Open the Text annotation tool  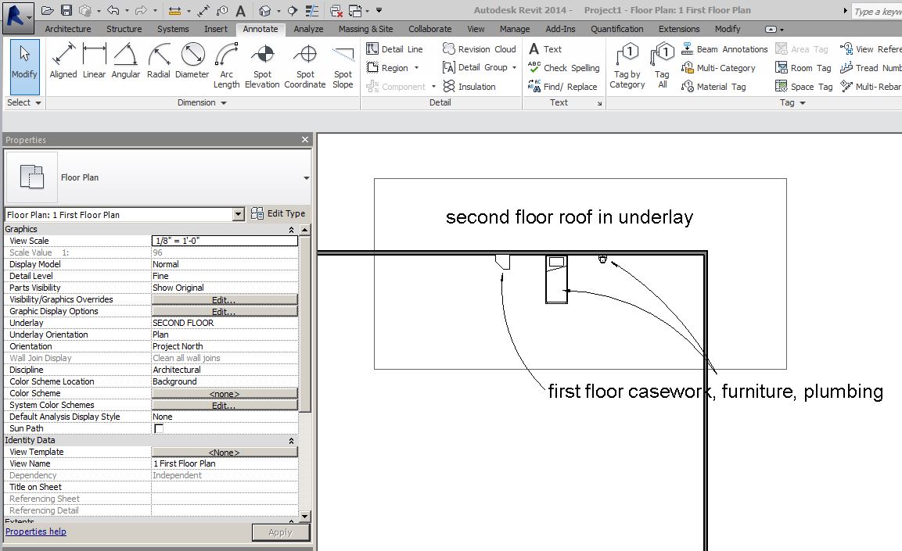(x=545, y=48)
